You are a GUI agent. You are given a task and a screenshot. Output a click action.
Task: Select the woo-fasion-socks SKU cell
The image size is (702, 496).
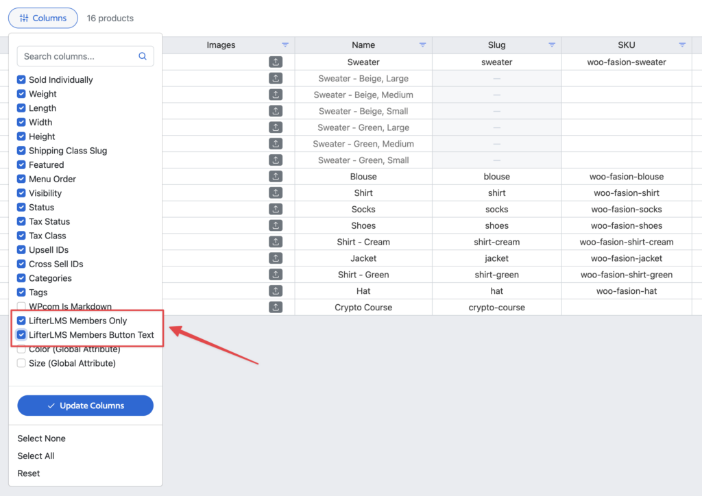coord(627,210)
